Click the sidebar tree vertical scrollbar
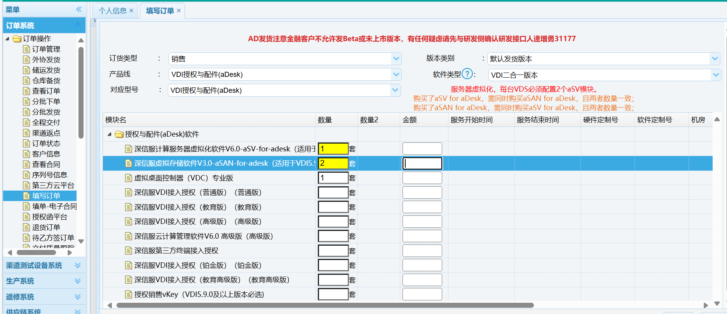The width and height of the screenshot is (727, 314). click(x=81, y=92)
